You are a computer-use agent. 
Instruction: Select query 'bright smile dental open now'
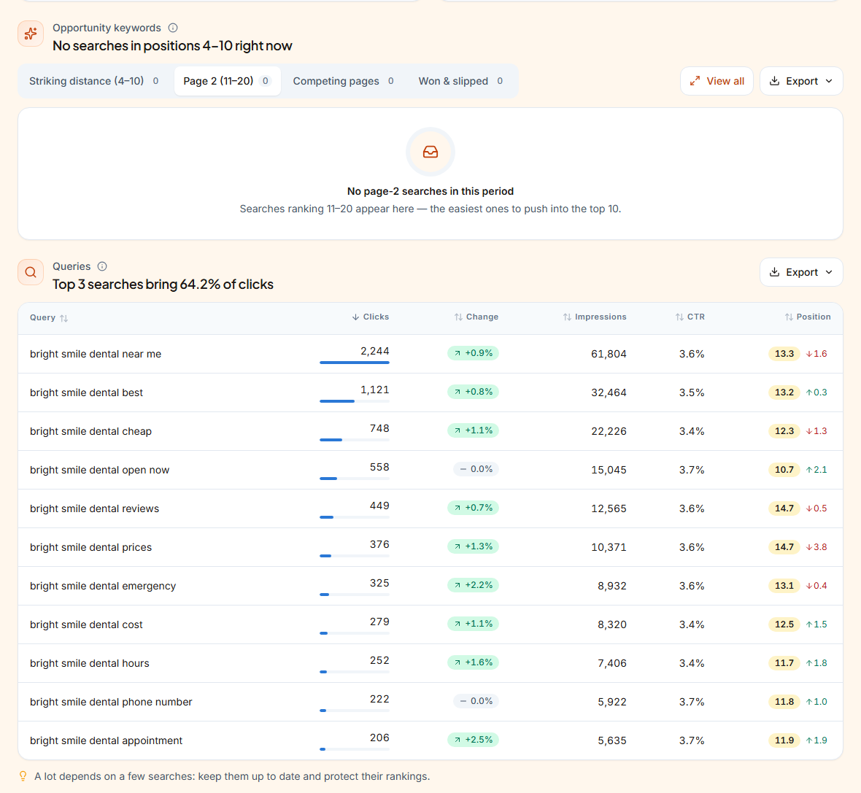tap(99, 470)
